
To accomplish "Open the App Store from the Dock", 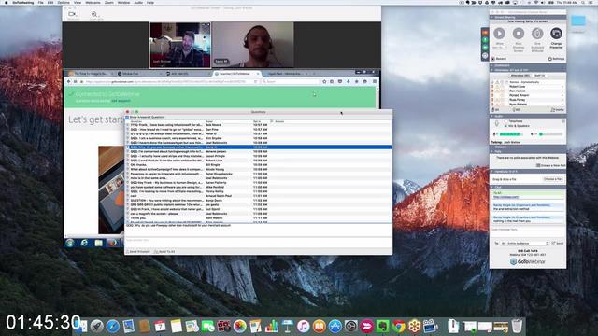I will [x=335, y=326].
